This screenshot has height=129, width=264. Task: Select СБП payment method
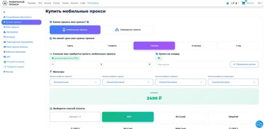coord(128,117)
